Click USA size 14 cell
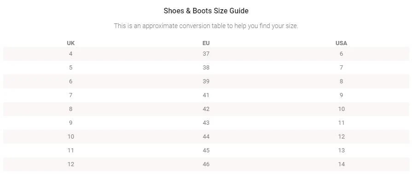412x174 pixels. click(x=341, y=164)
